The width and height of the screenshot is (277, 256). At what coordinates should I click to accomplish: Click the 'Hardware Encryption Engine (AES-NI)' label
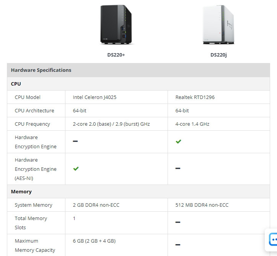(x=36, y=169)
